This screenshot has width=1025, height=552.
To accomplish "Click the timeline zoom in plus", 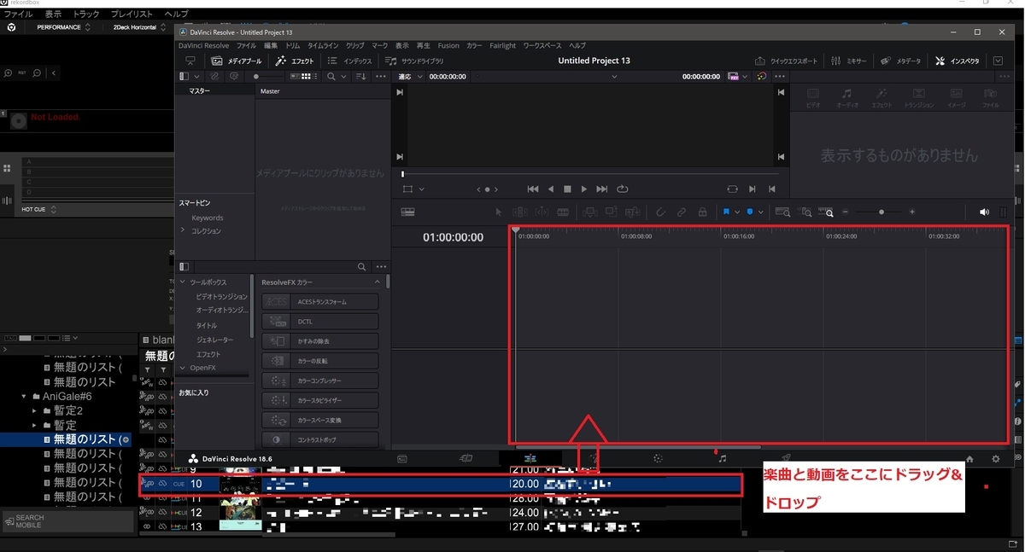I will click(x=912, y=212).
